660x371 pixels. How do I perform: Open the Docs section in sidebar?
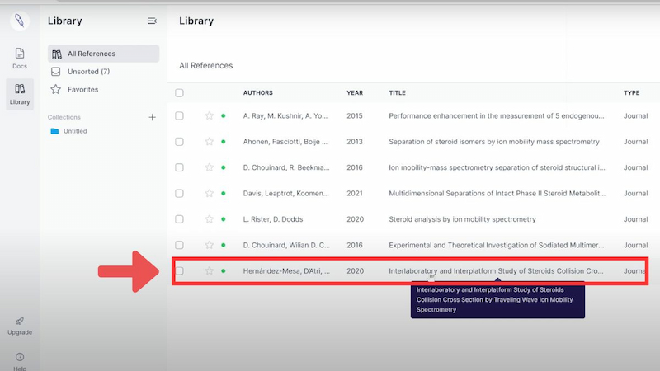tap(19, 58)
